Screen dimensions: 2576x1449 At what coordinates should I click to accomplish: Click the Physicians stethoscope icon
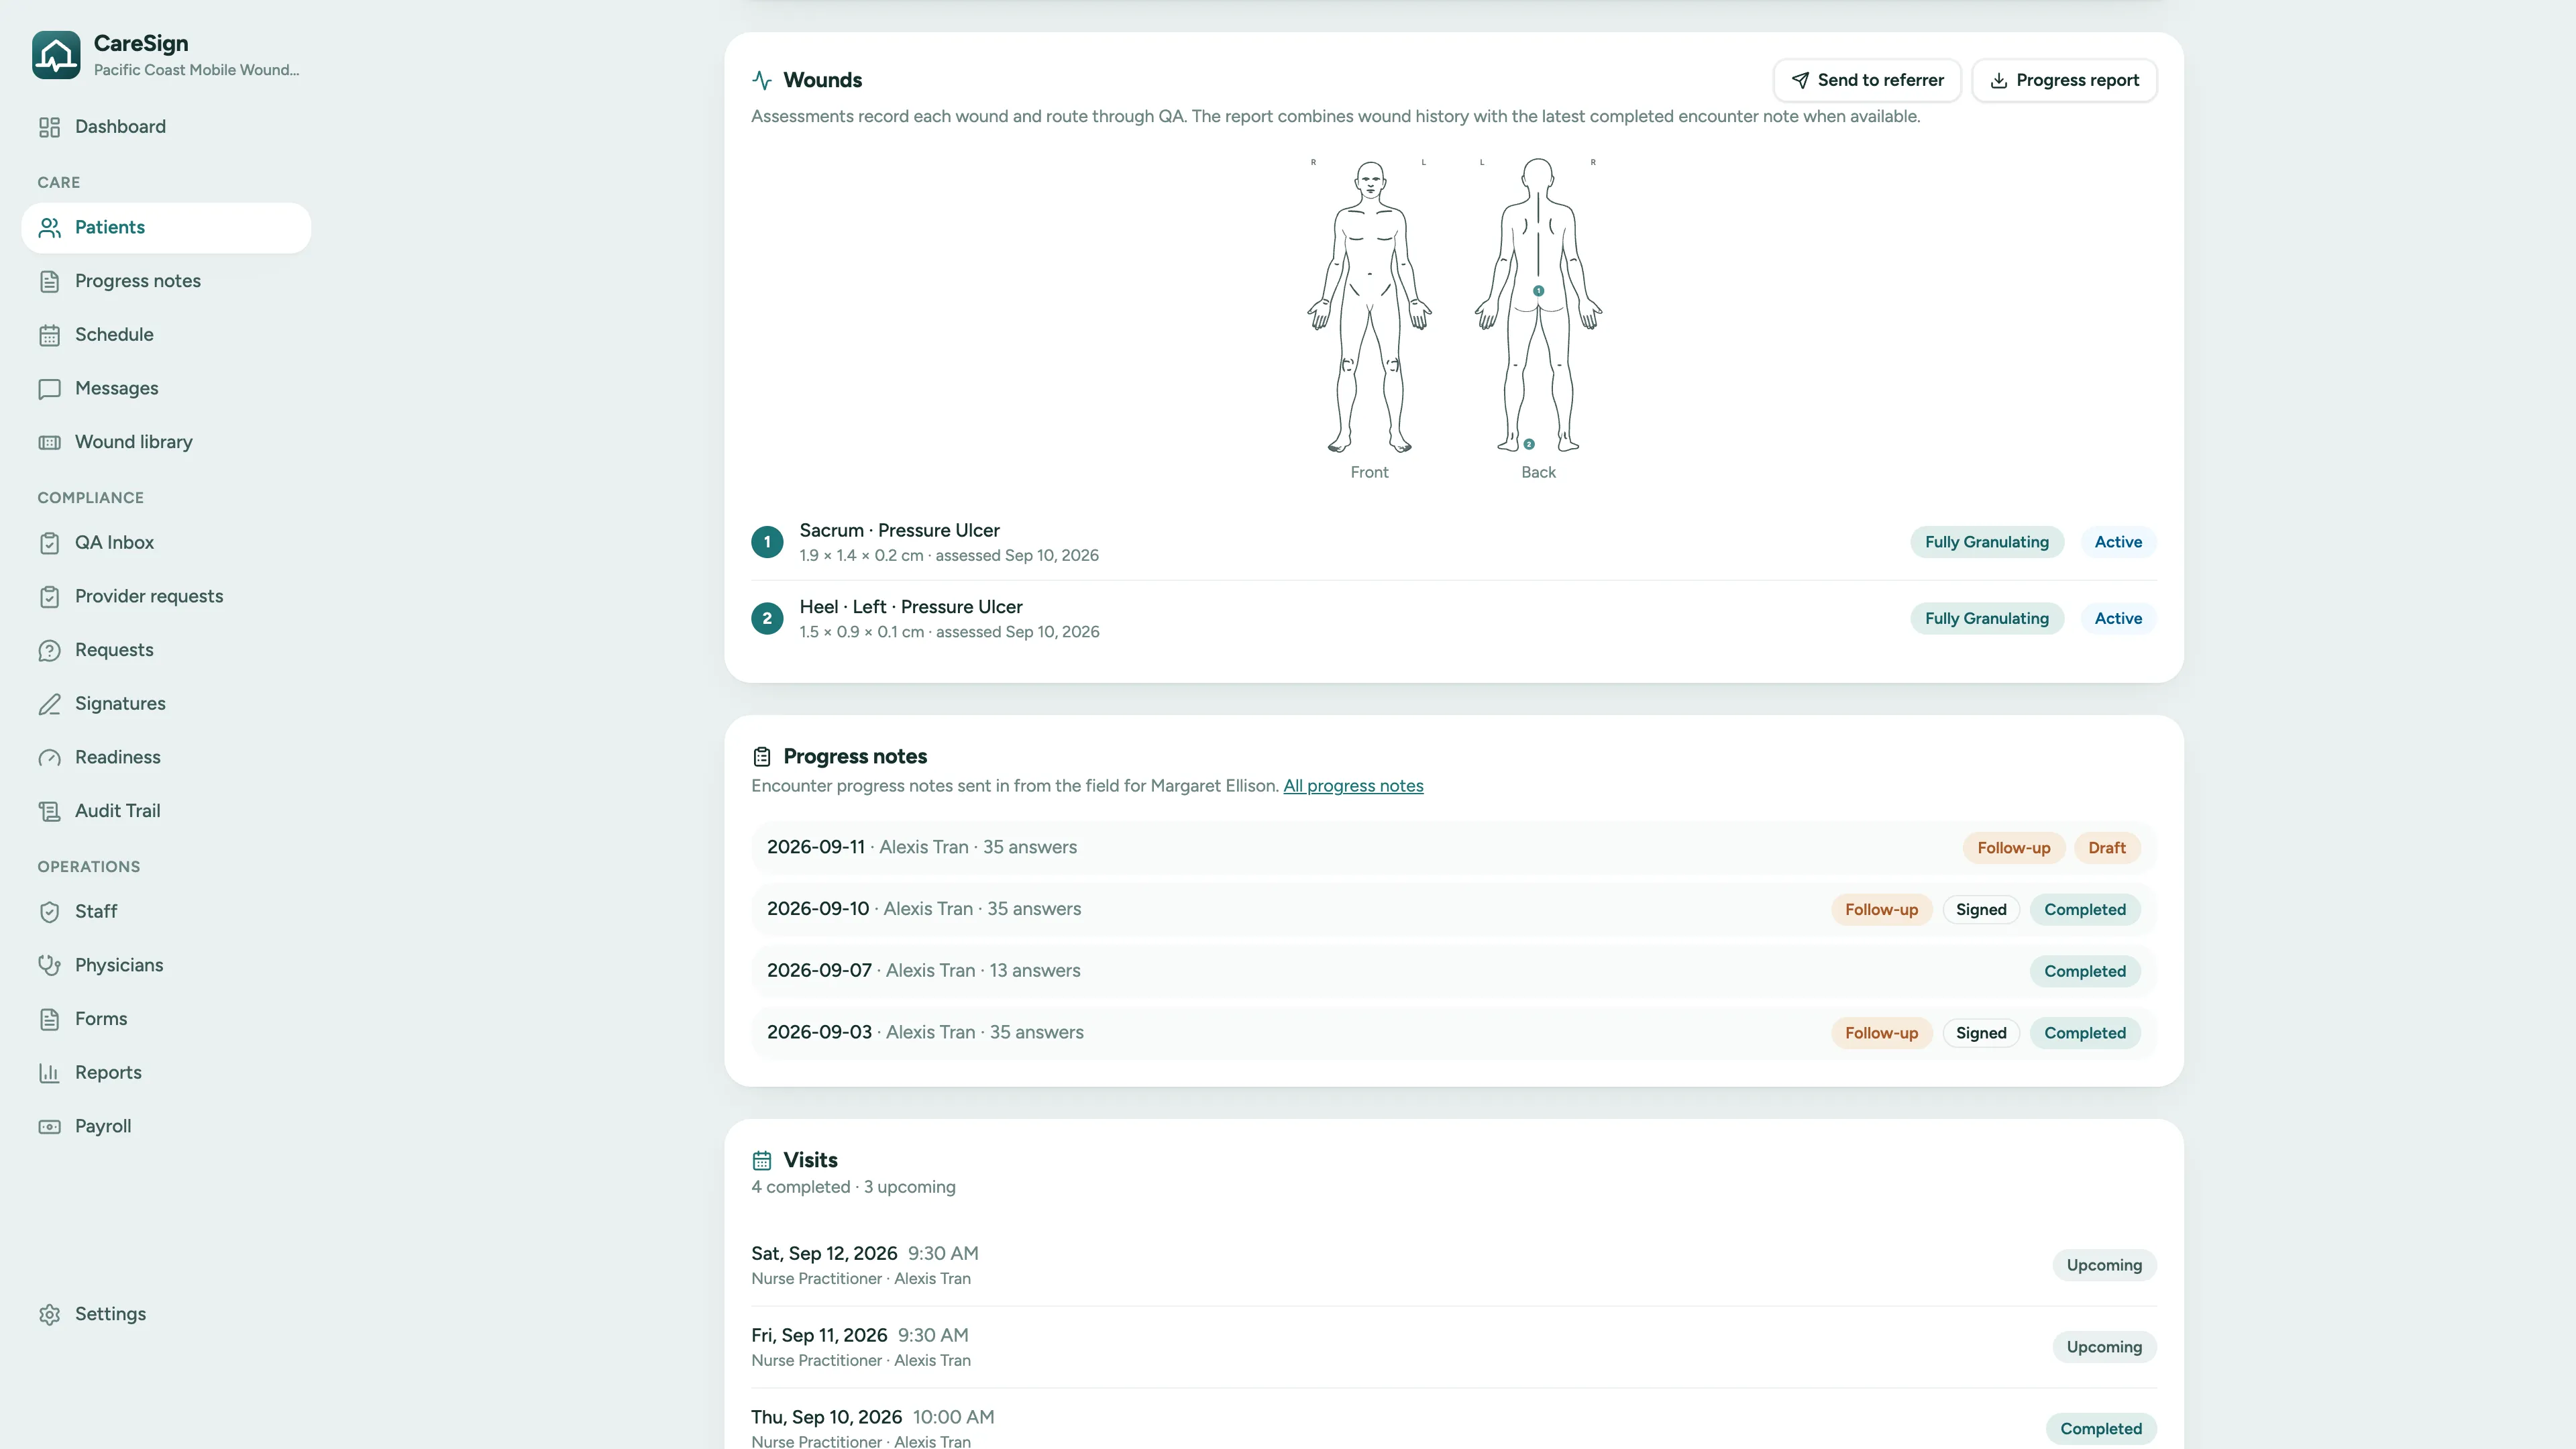tap(49, 966)
